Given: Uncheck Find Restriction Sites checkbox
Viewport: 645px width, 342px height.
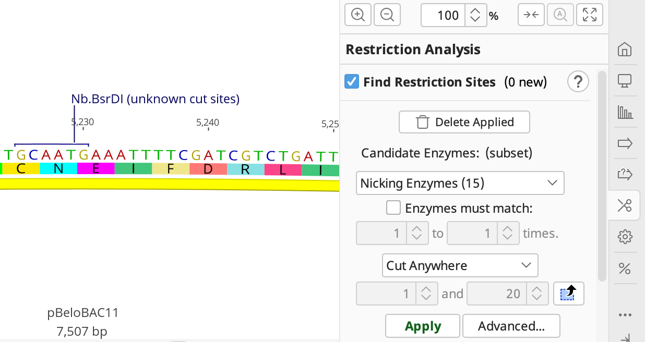Looking at the screenshot, I should click(x=352, y=82).
